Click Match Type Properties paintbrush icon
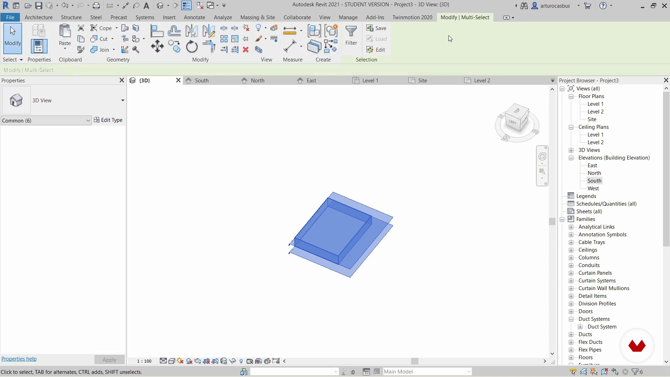 (81, 50)
